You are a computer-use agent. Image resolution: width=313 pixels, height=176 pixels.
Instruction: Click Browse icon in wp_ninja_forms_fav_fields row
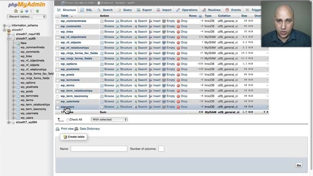click(x=102, y=53)
